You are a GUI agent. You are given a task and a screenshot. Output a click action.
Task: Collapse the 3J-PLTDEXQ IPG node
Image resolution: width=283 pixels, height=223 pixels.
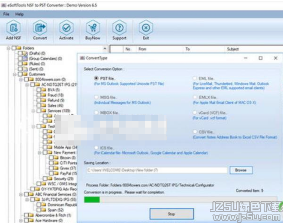27,199
